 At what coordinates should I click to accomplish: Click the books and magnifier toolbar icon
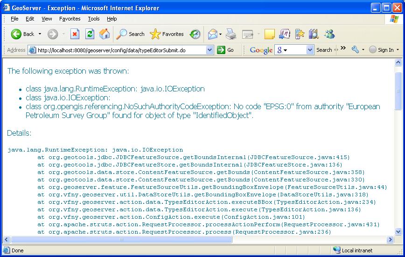pos(314,34)
